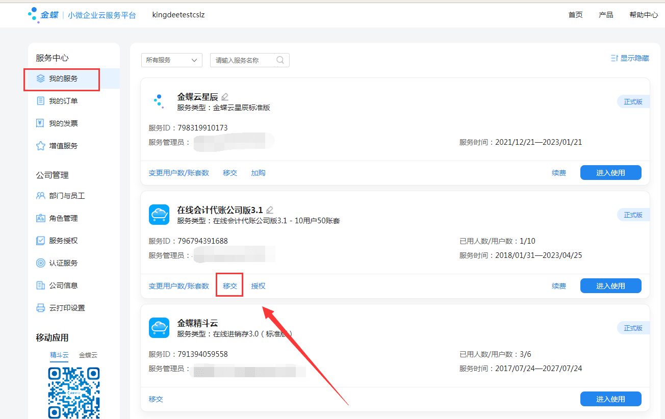
Task: Click the building icon beside 公司信息
Action: (41, 285)
